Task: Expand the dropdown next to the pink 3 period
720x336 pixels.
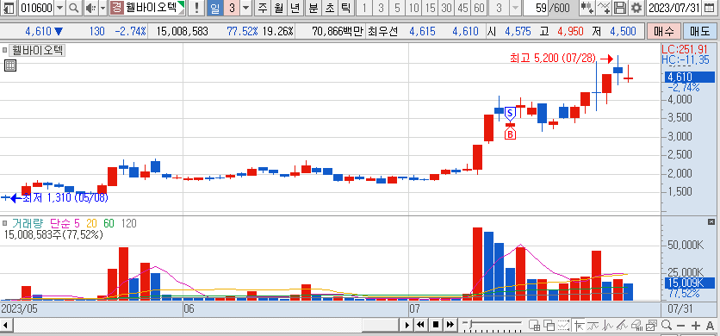Action: 246,8
